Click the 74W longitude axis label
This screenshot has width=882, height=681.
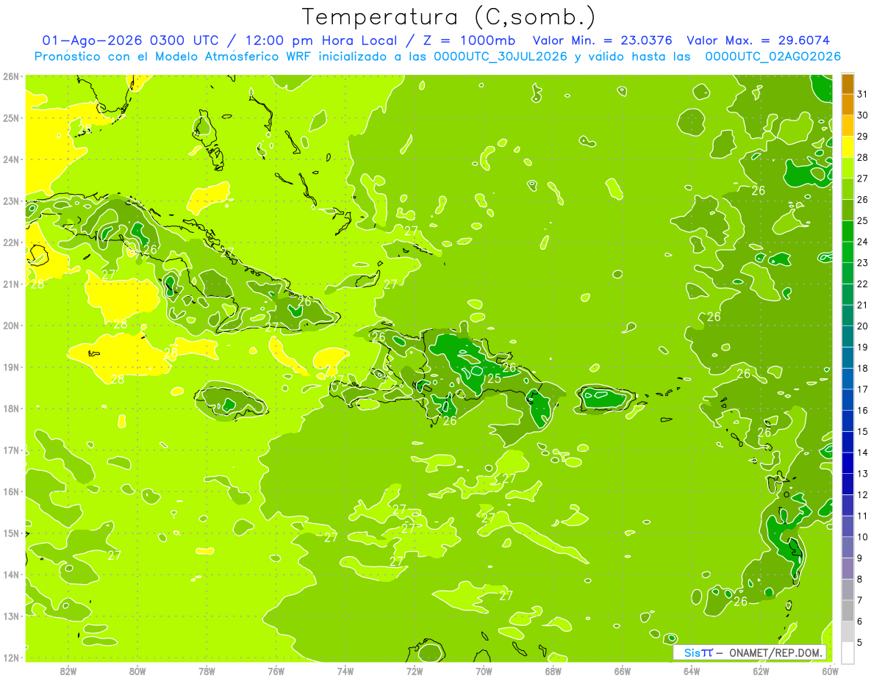point(345,671)
